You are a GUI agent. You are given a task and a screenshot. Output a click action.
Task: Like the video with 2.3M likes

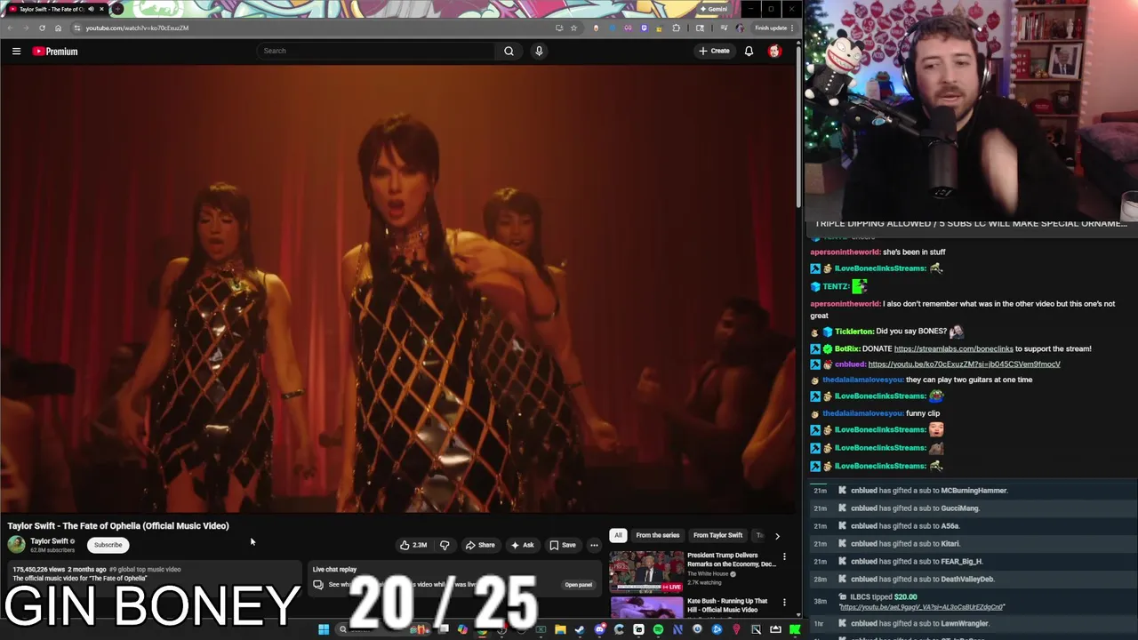[x=413, y=545]
